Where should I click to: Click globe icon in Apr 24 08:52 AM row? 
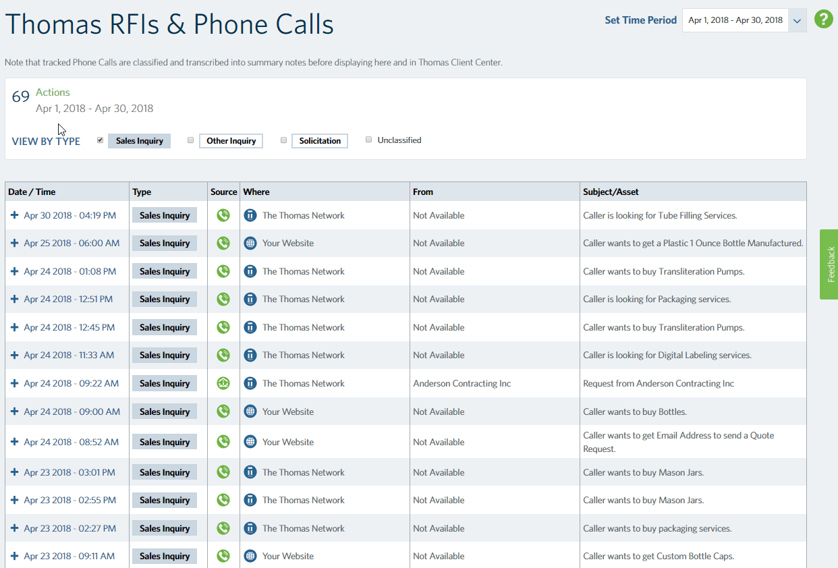tap(250, 442)
